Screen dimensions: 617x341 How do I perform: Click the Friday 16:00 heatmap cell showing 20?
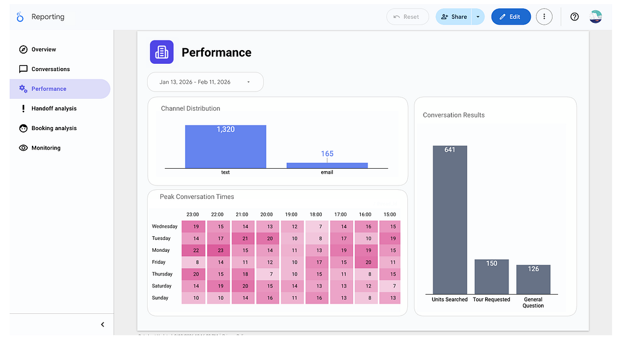tap(366, 262)
